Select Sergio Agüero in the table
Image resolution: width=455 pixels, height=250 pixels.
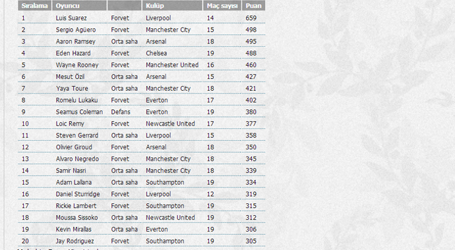76,30
